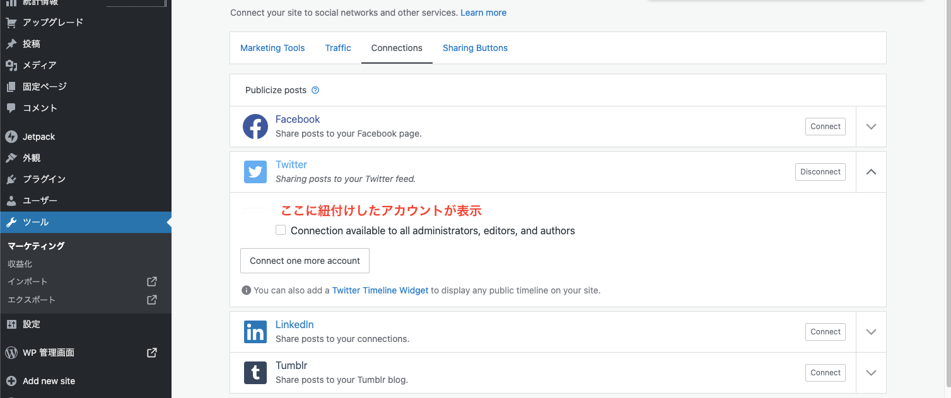This screenshot has width=951, height=398.
Task: Expand the Facebook connection details
Action: coord(872,127)
